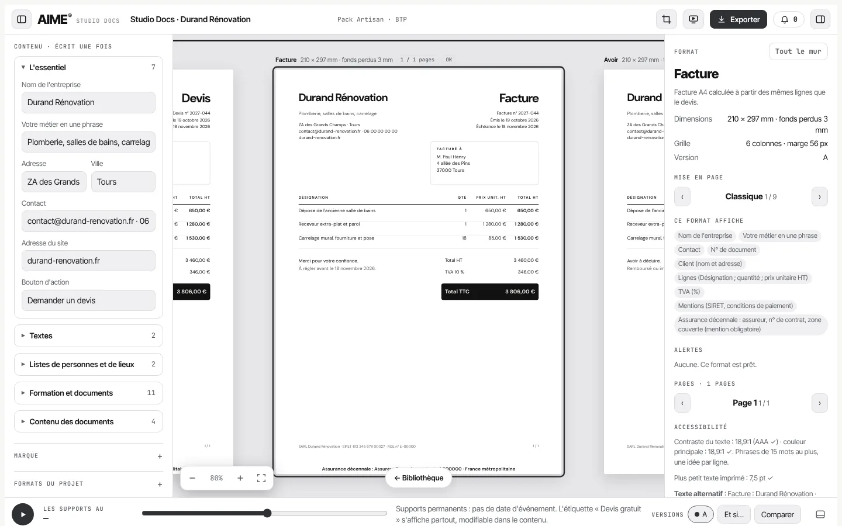This screenshot has width=842, height=526.
Task: Select the Avoir page thumbnail
Action: coord(634,272)
